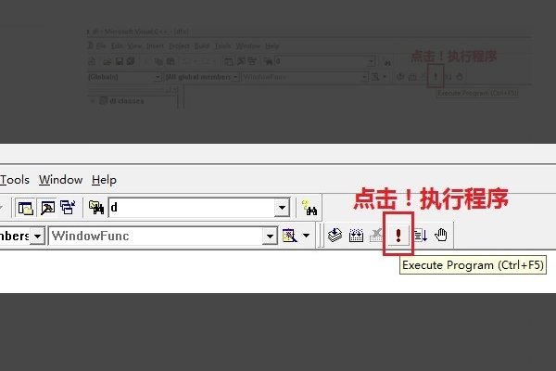Click the Go debug icon
Image resolution: width=556 pixels, height=371 pixels.
(x=421, y=235)
